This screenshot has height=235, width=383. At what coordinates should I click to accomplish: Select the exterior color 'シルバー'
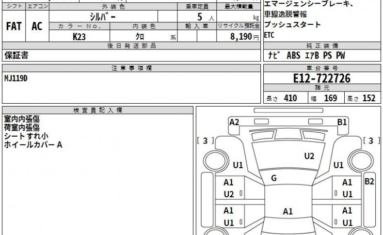(103, 17)
